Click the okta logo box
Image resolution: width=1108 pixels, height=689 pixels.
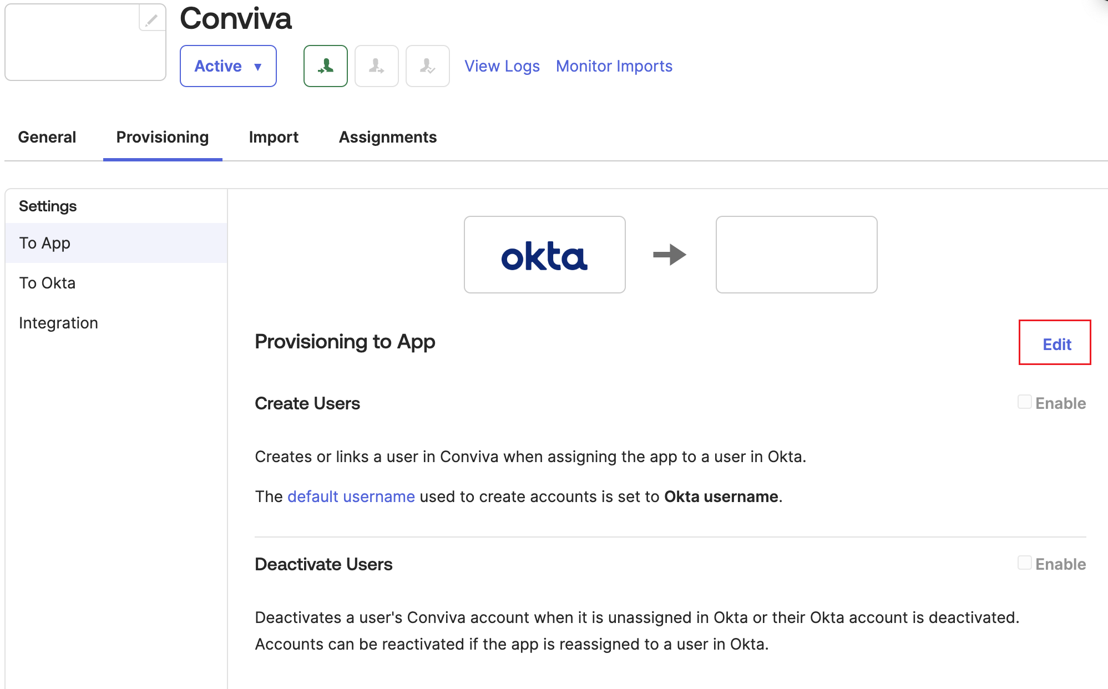point(545,255)
